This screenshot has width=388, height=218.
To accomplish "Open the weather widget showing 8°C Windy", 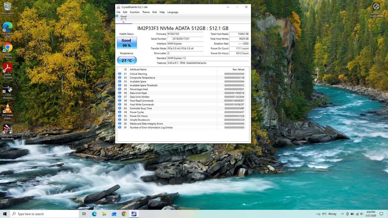I will click(326, 214).
